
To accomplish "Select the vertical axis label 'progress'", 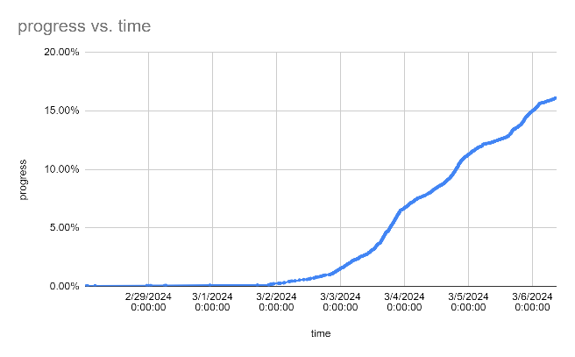I will tap(23, 180).
